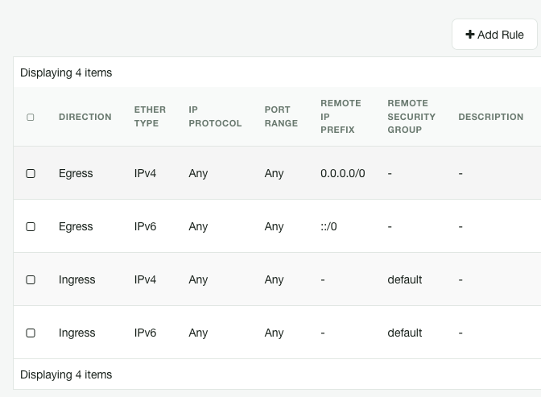Click 'IPv4' ether type in the Ingress row
This screenshot has width=541, height=397.
point(145,279)
